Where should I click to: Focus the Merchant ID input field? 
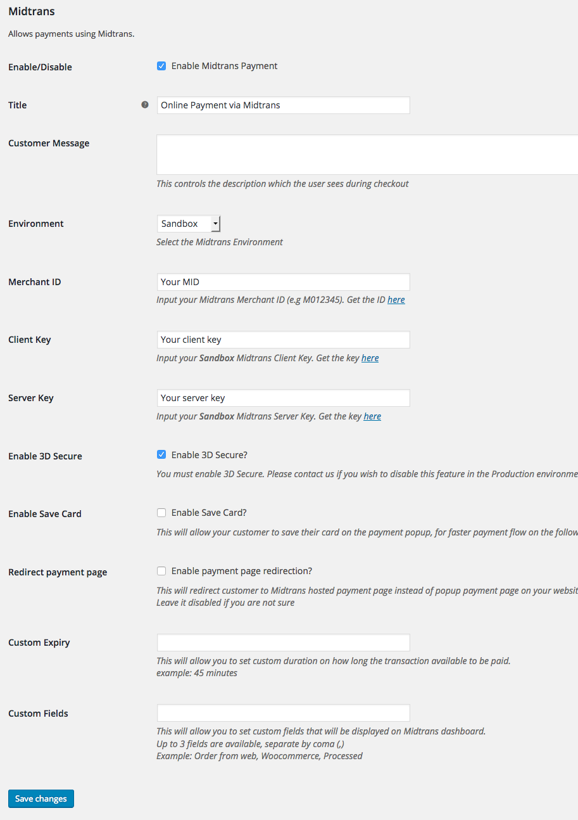(283, 282)
